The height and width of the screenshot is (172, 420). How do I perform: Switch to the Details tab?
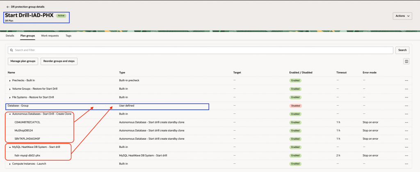(x=10, y=36)
